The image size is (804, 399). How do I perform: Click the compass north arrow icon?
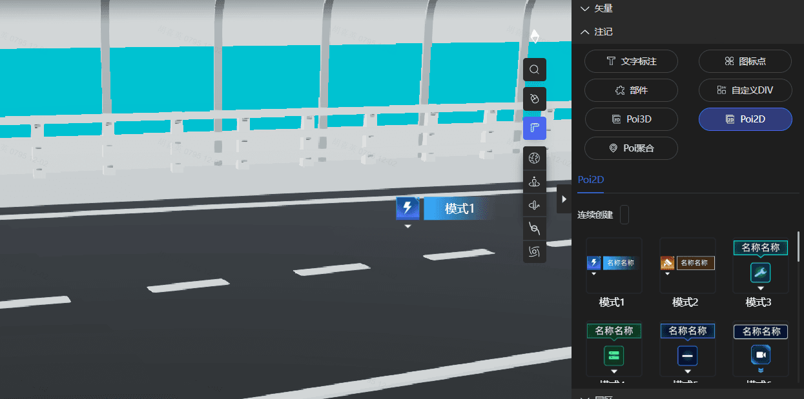coord(535,37)
